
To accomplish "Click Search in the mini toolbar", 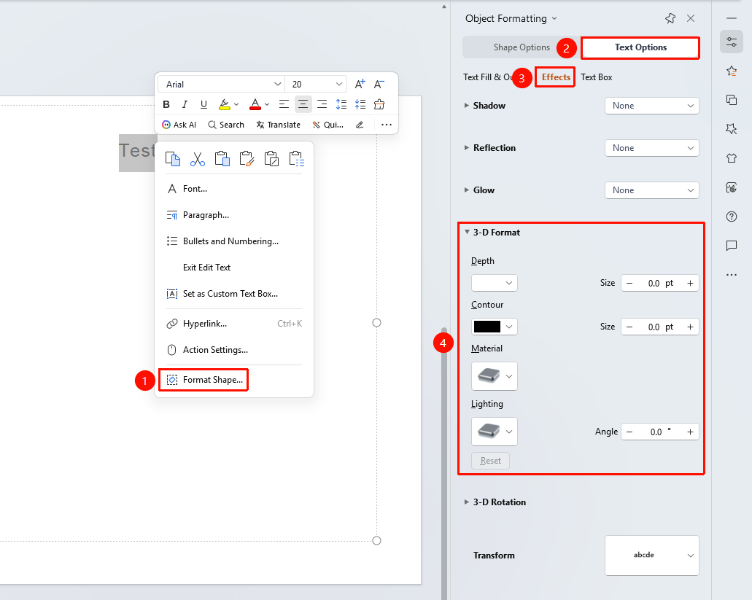I will coord(226,125).
